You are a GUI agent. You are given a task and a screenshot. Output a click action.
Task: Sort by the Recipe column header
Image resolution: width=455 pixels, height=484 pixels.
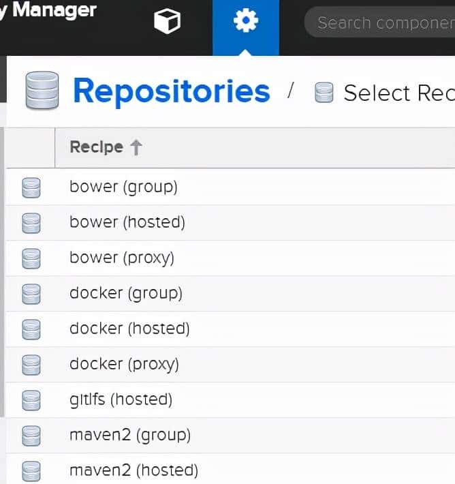pyautogui.click(x=96, y=147)
